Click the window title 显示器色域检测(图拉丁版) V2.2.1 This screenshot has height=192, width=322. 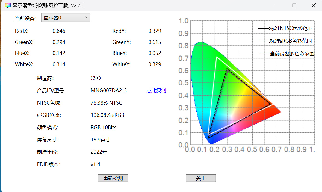click(x=48, y=5)
